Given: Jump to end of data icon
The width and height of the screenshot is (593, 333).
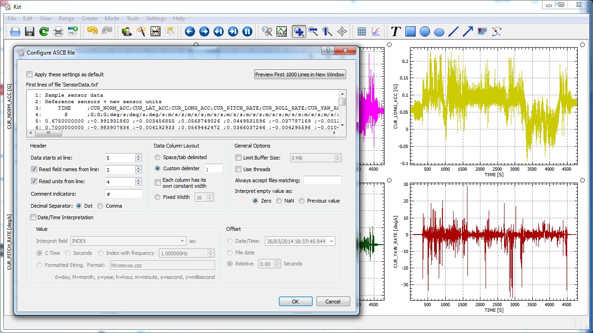Looking at the screenshot, I should click(x=233, y=31).
